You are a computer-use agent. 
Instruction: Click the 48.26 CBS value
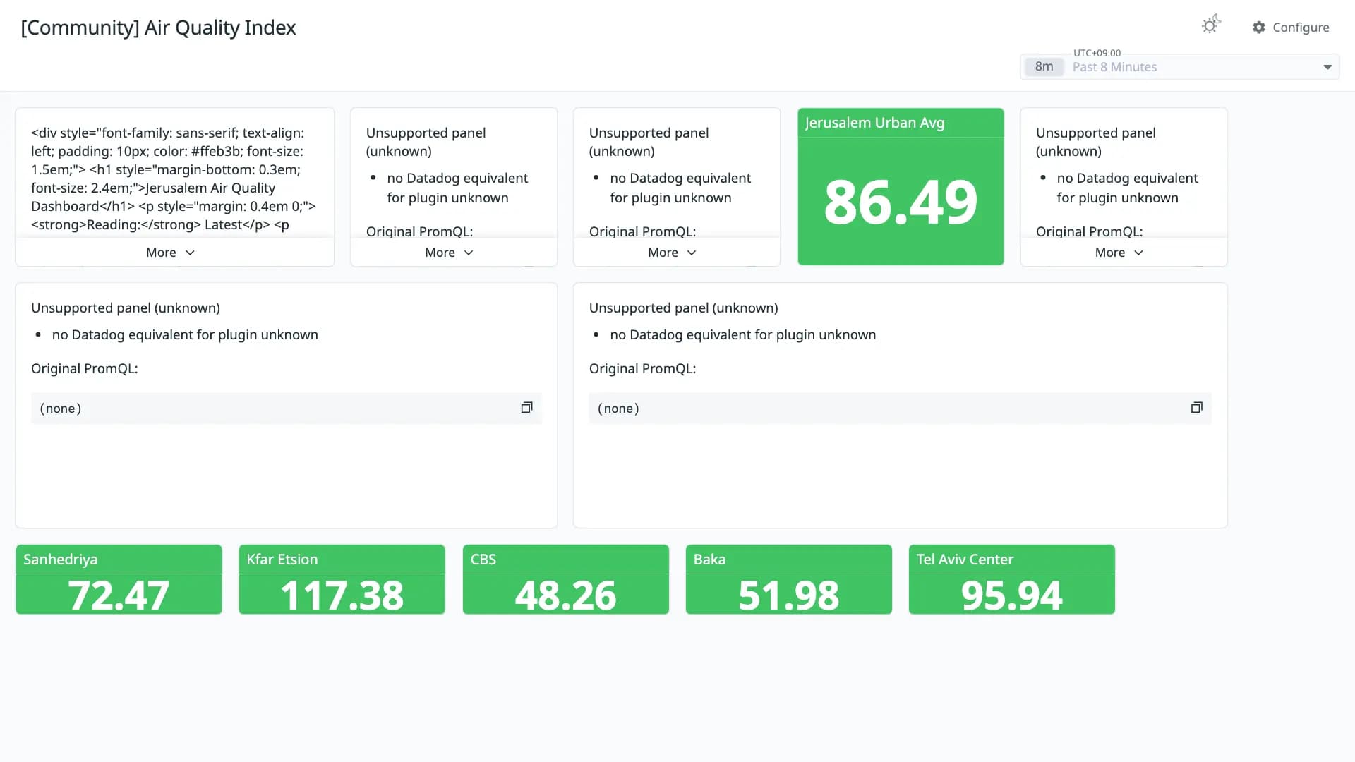click(565, 595)
